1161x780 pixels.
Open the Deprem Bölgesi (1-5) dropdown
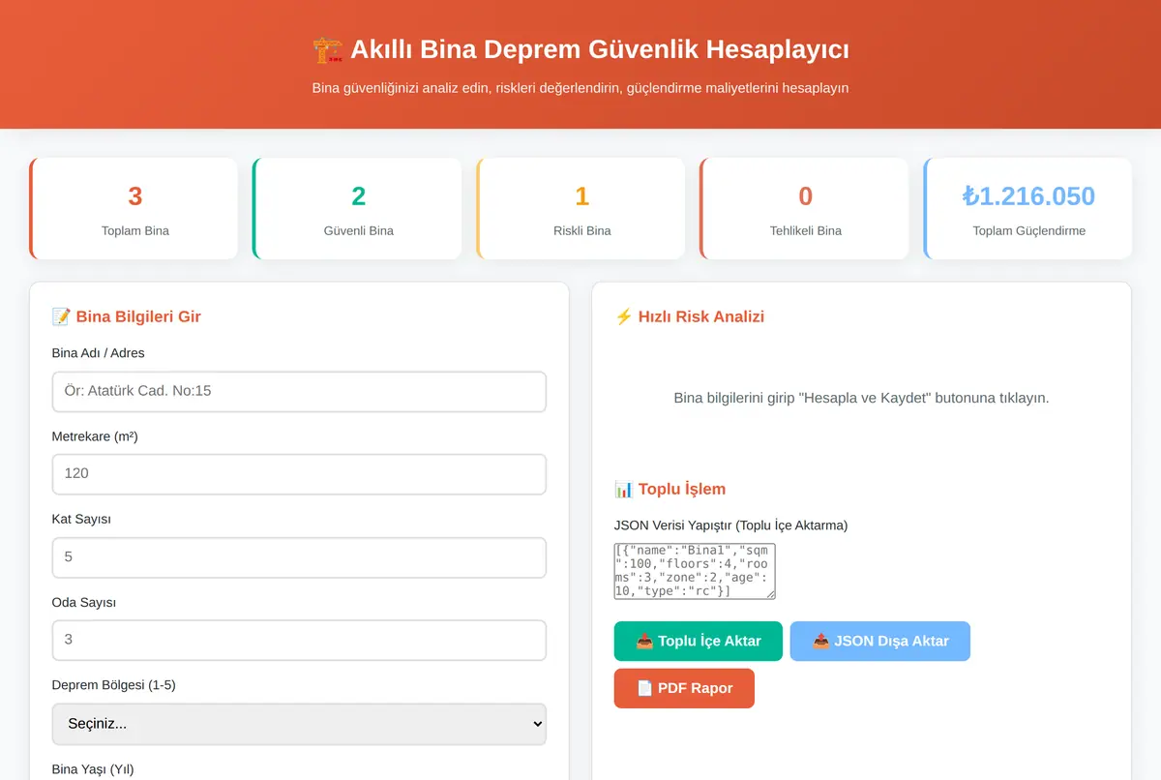299,724
